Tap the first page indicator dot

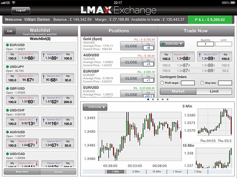(148, 99)
